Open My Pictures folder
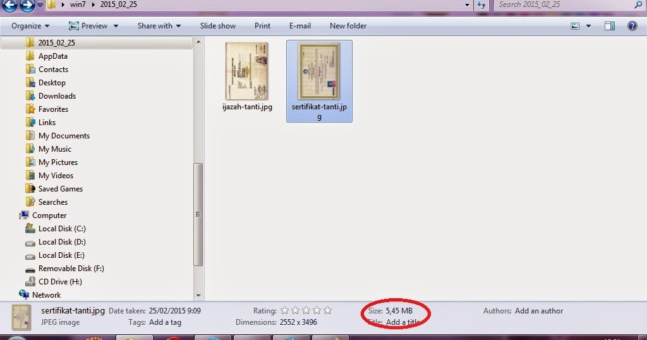This screenshot has height=340, width=647. coord(58,162)
